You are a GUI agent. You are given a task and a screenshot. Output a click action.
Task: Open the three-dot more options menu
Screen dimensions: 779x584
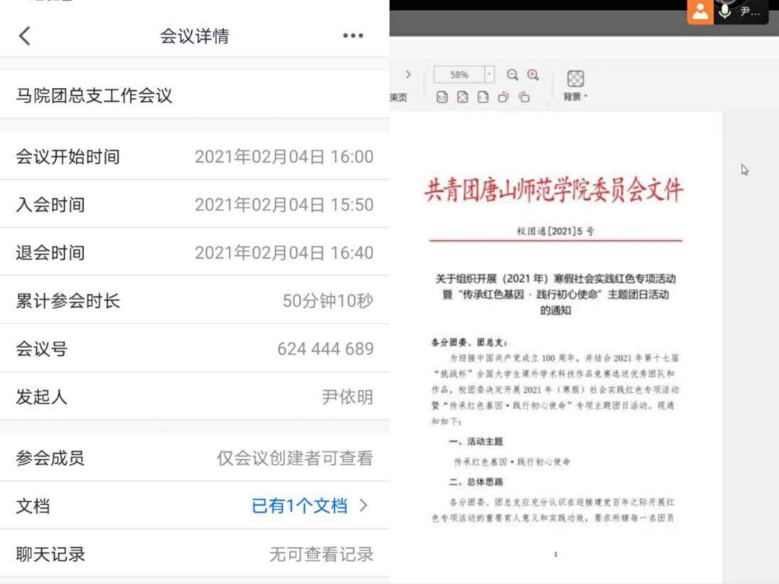click(353, 36)
